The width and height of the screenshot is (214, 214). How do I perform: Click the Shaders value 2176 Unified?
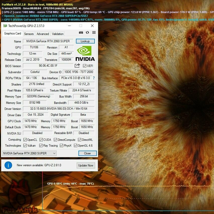click(x=36, y=84)
